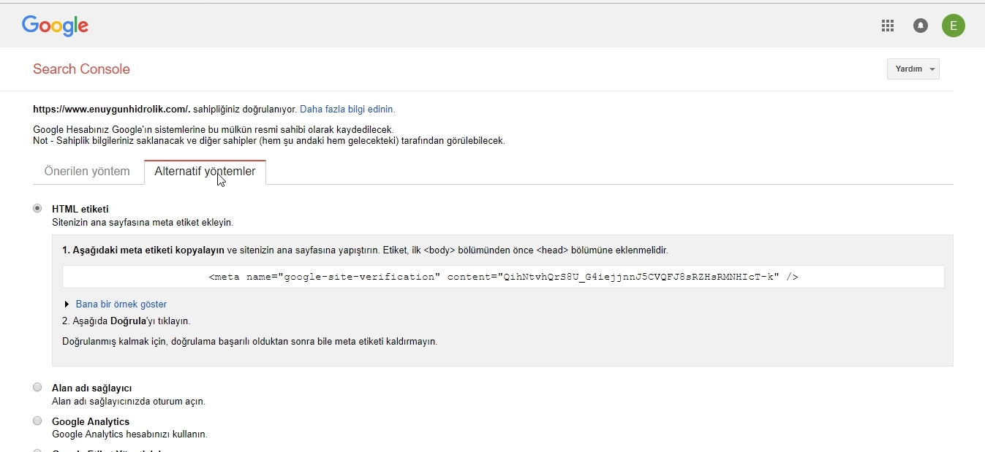Click the Google Analytics label text
Screen dimensions: 985x452
click(x=91, y=422)
